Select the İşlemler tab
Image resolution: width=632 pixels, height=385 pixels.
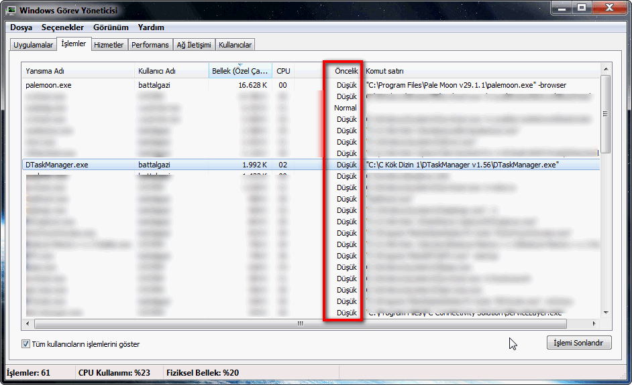click(74, 44)
